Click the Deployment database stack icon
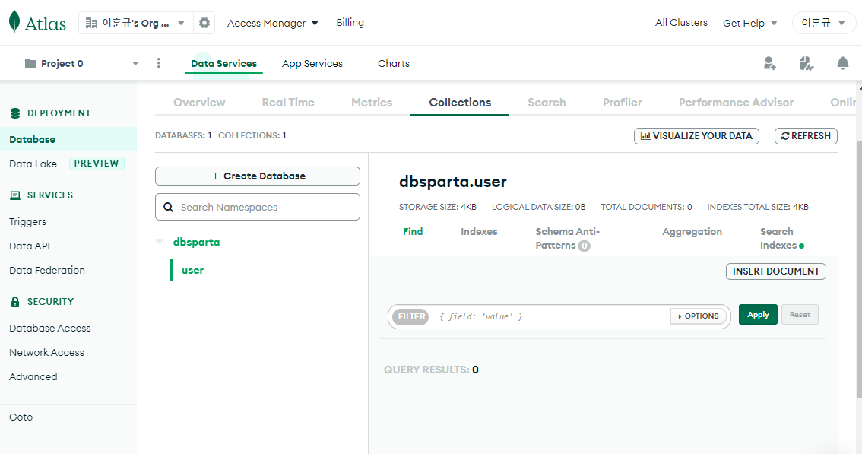 15,113
